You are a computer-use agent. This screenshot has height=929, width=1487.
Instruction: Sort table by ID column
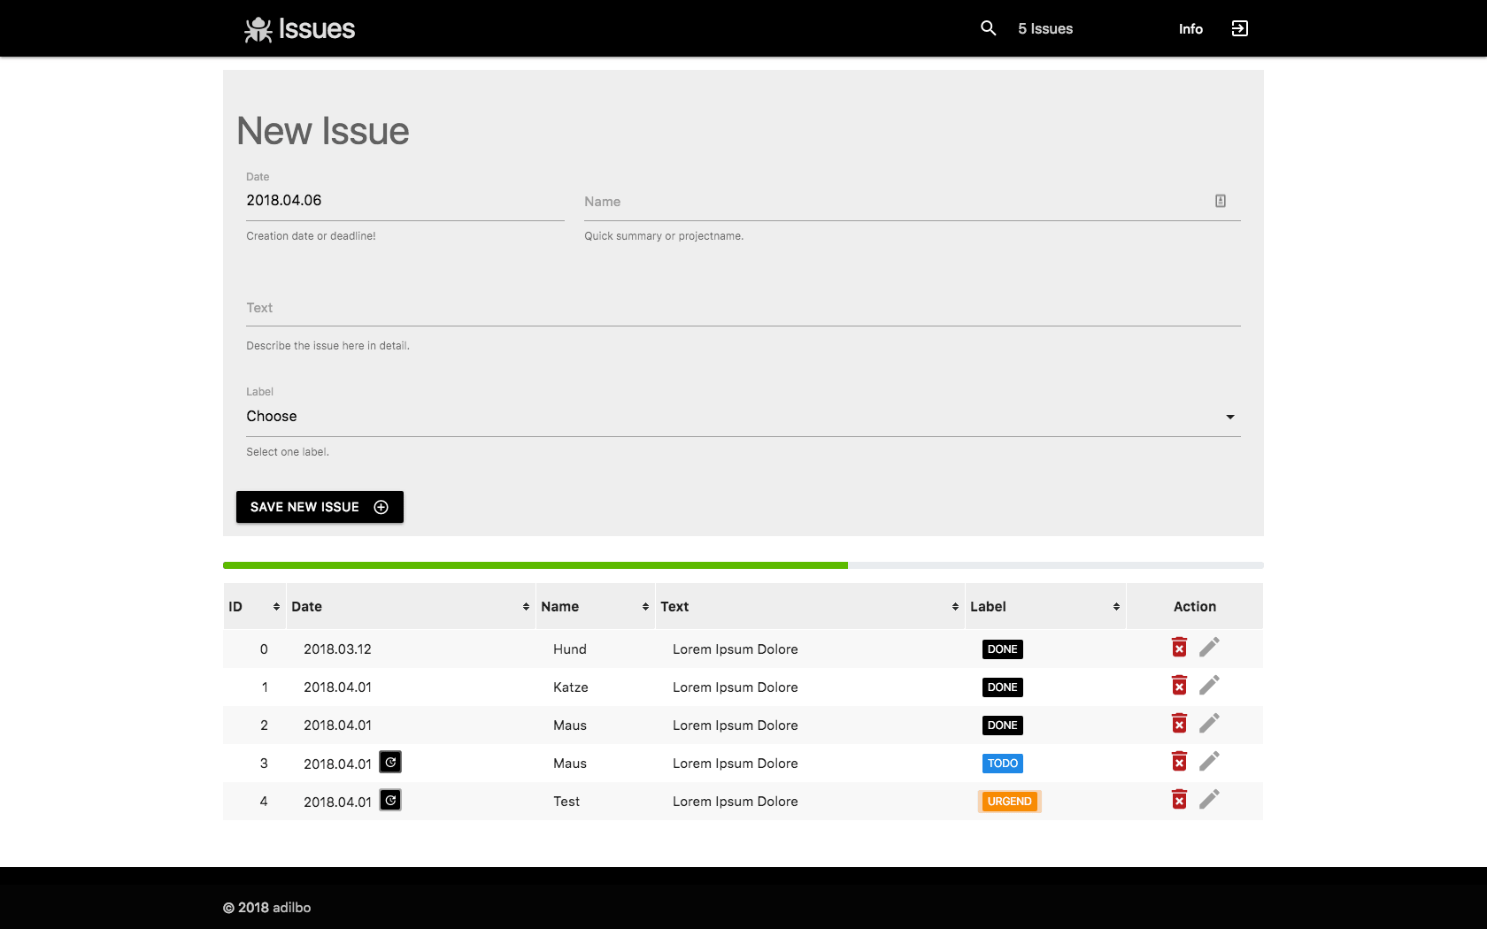(x=255, y=606)
